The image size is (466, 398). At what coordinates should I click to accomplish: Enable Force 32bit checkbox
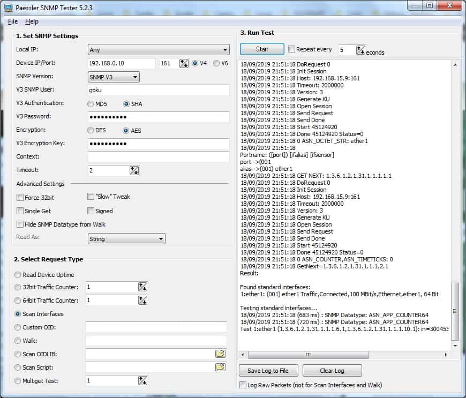(x=20, y=197)
